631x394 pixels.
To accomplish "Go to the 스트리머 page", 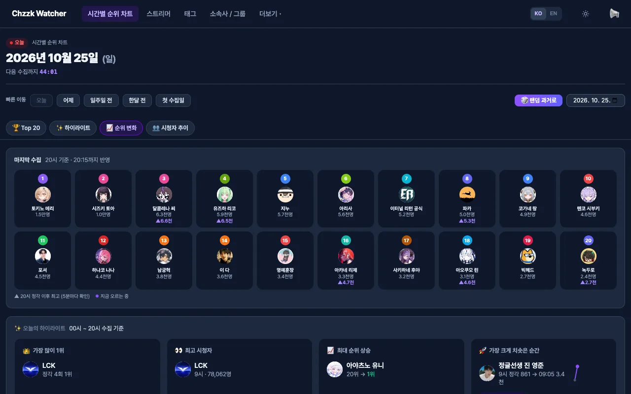I will coord(158,14).
